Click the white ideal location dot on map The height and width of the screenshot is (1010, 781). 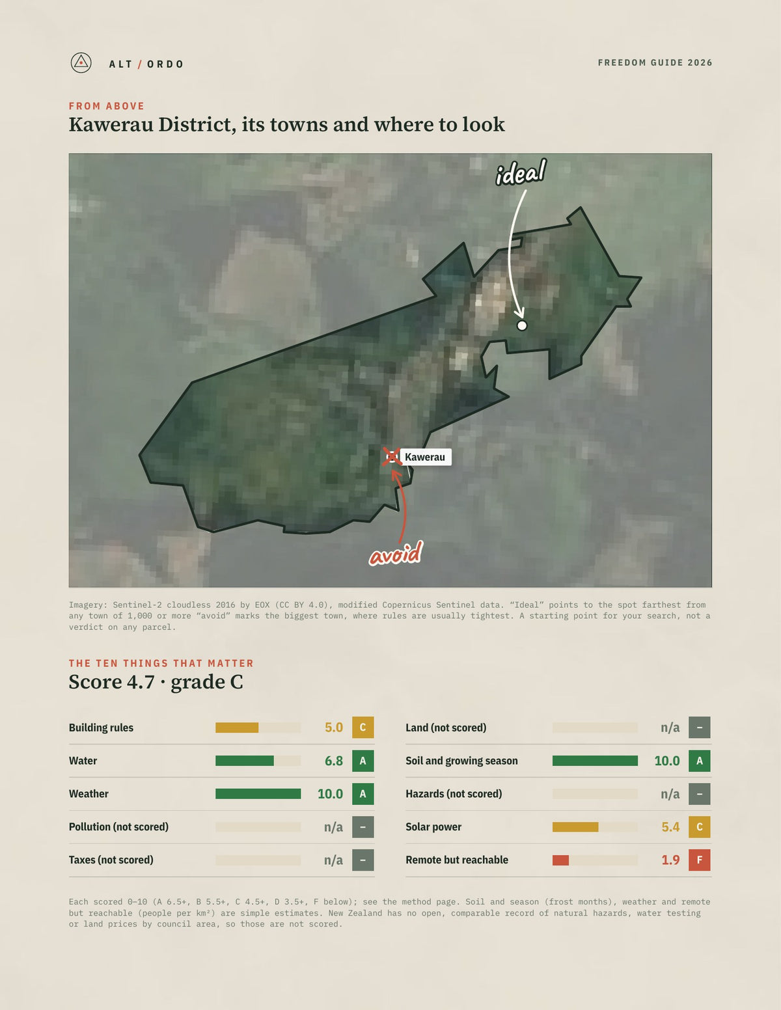[x=521, y=325]
